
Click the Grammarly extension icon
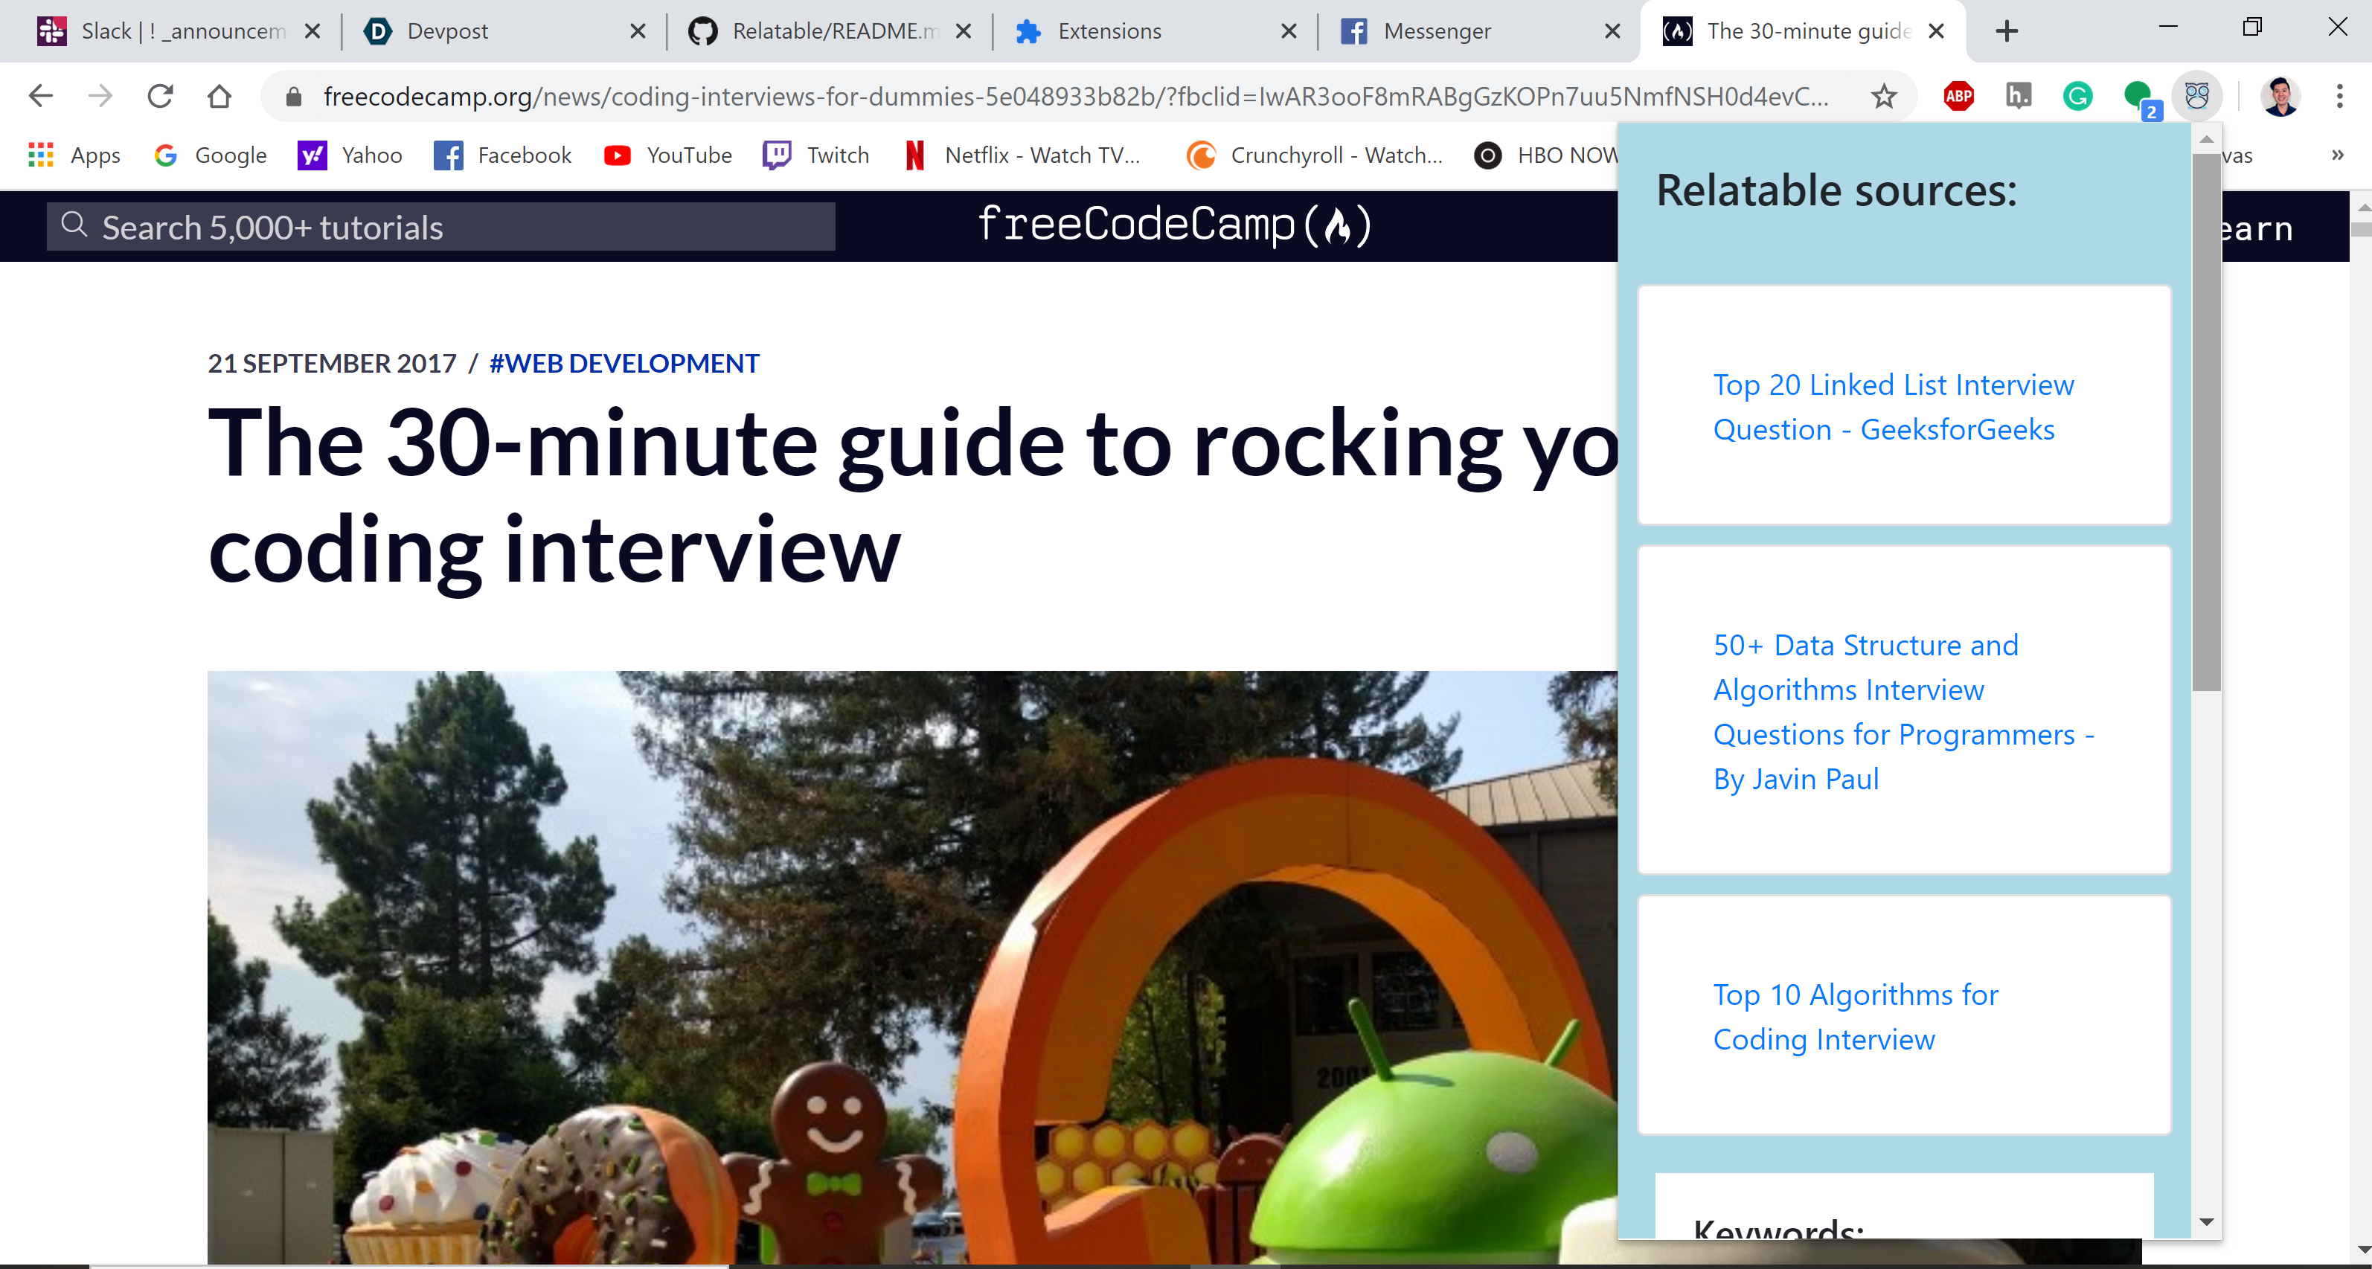(2077, 96)
